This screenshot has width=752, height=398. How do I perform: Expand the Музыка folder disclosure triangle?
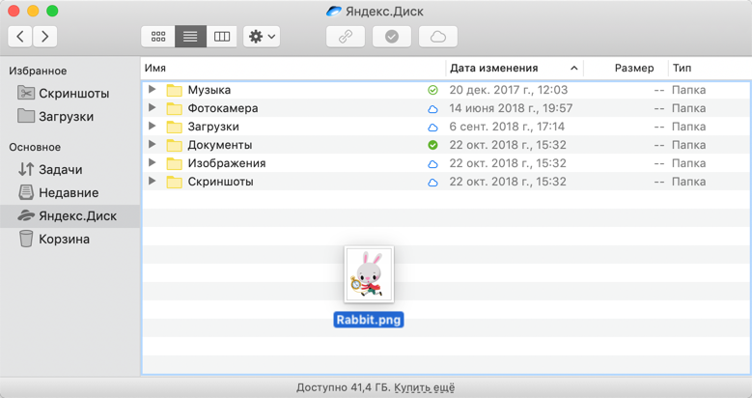(x=153, y=90)
